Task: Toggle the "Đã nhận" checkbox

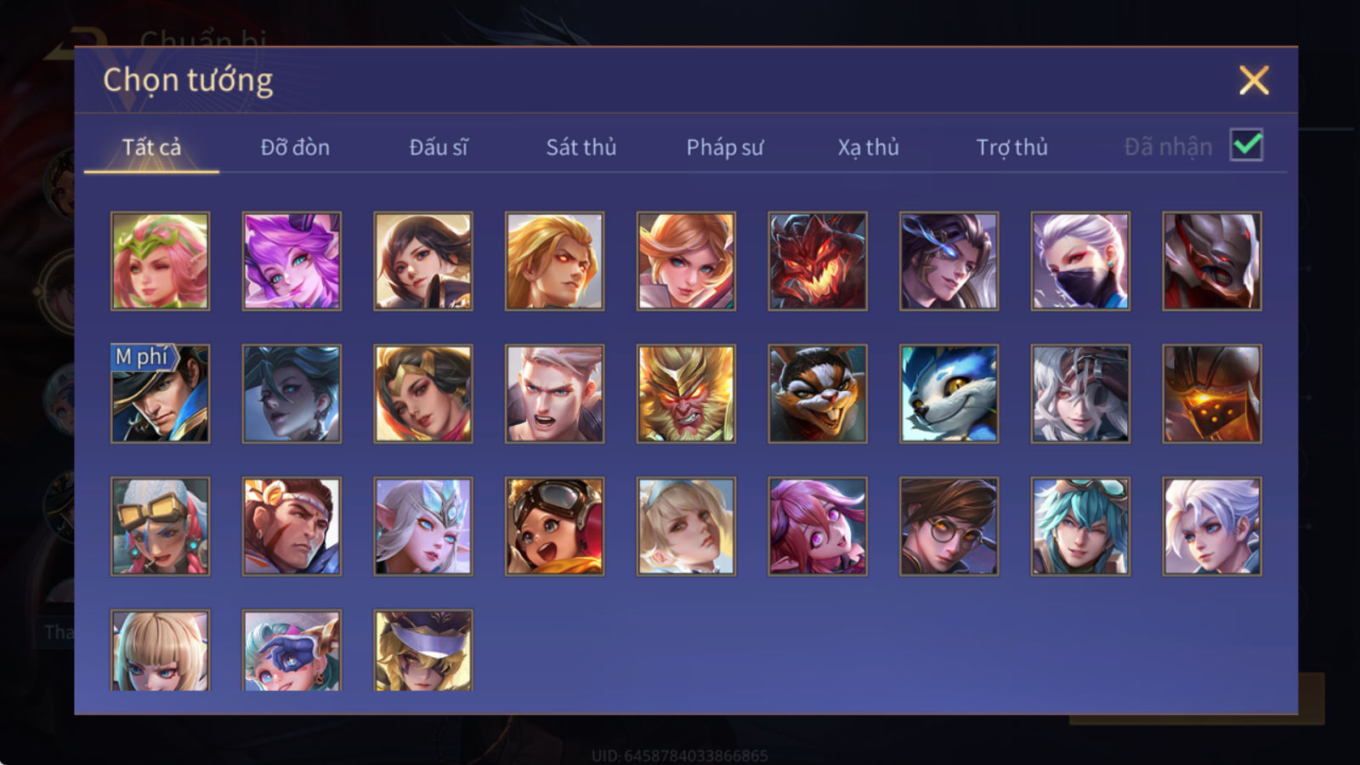Action: point(1246,145)
